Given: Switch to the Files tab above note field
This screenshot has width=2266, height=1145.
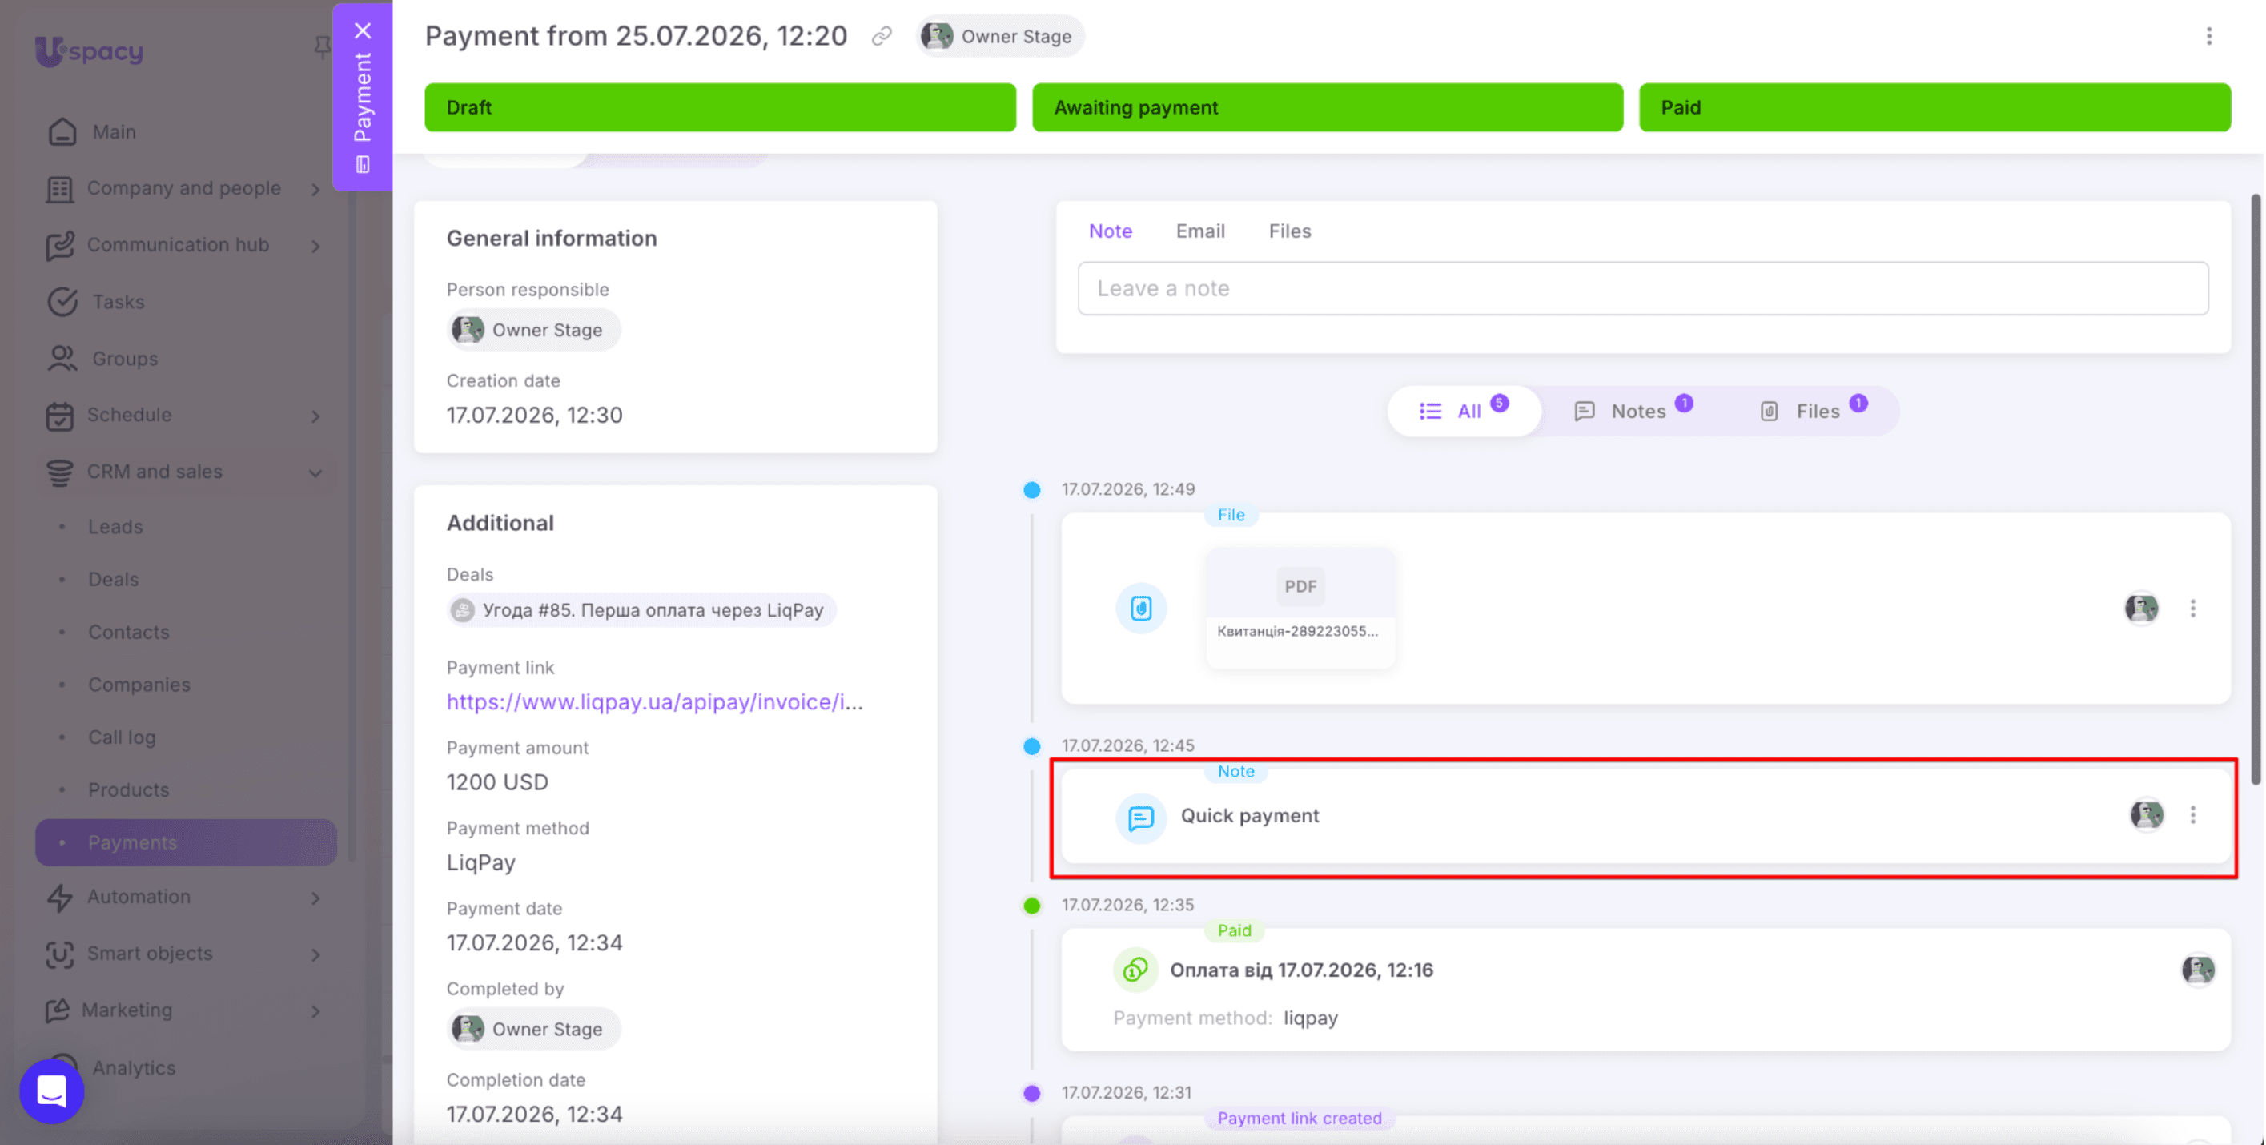Looking at the screenshot, I should coord(1290,231).
